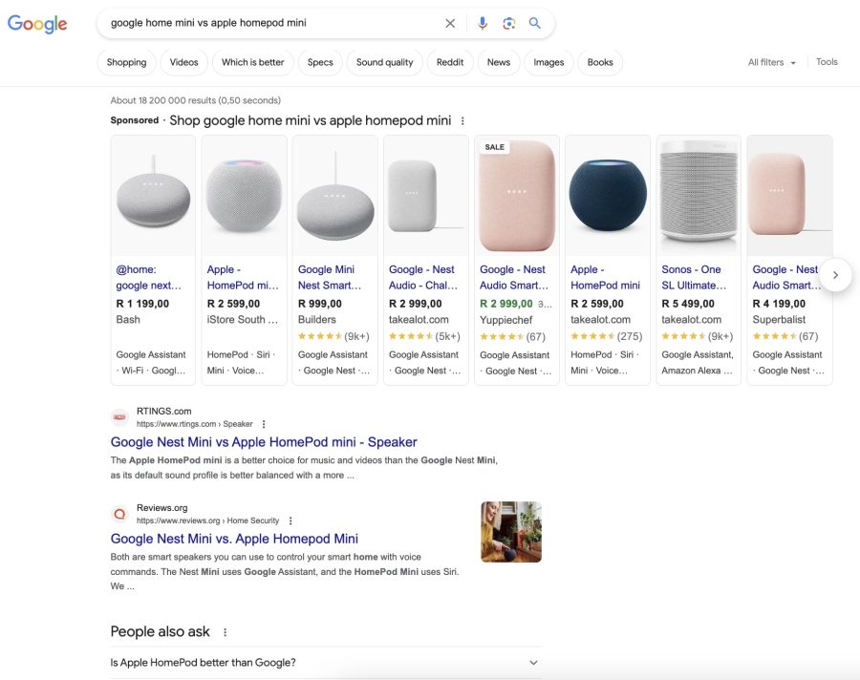
Task: Filter results by Sound quality
Action: coord(384,62)
